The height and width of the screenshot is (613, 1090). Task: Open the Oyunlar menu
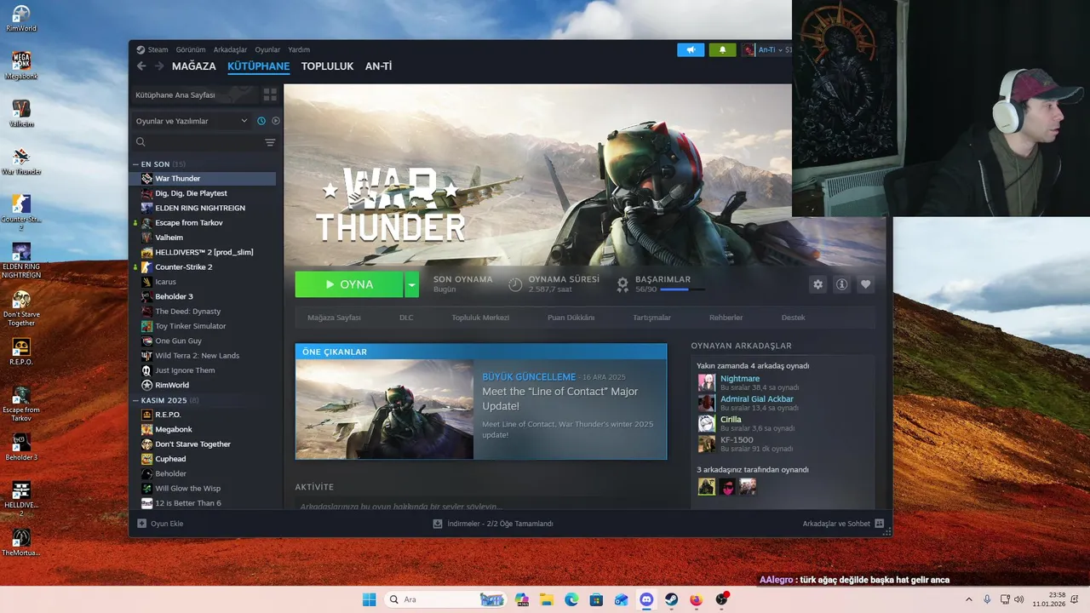267,49
